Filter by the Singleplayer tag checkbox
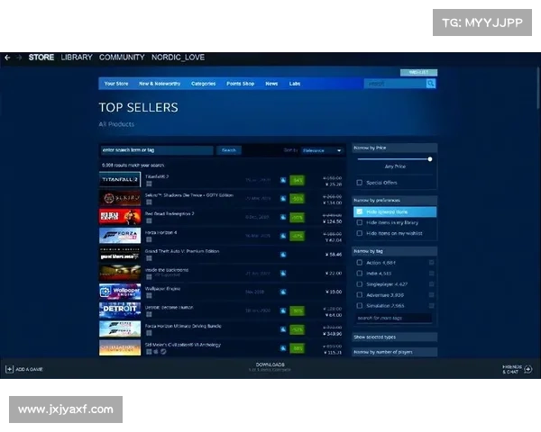The width and height of the screenshot is (541, 432). pos(360,284)
